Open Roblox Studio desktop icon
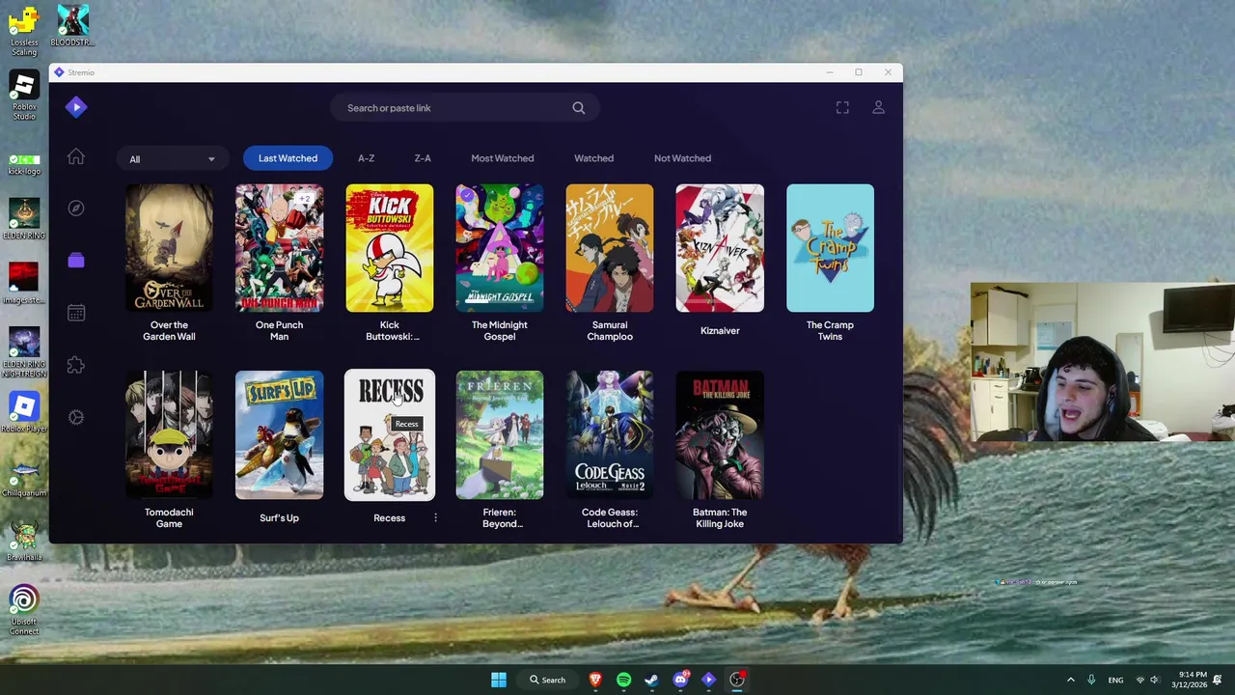 [x=24, y=95]
